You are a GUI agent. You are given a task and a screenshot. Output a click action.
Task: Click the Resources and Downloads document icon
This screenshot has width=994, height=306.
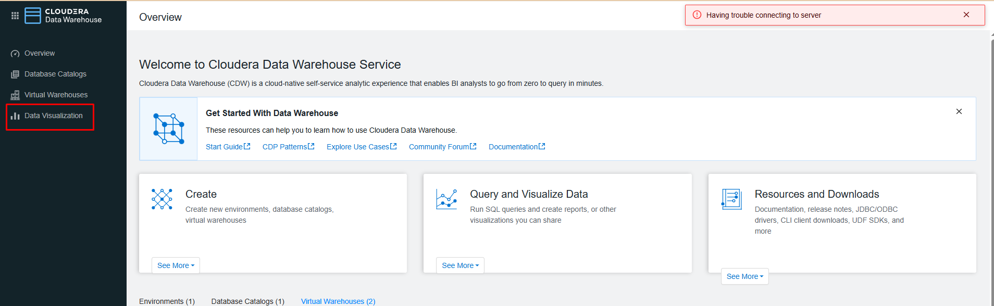coord(731,199)
